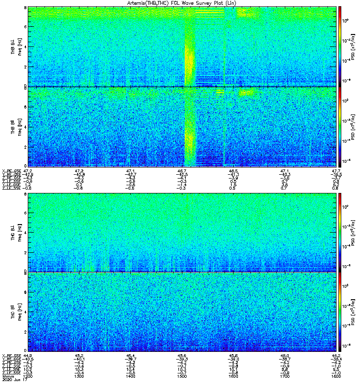Click the THC X_RE_GSE value '45.6'
Viewport: 359px width, 383px height.
pyautogui.click(x=182, y=356)
